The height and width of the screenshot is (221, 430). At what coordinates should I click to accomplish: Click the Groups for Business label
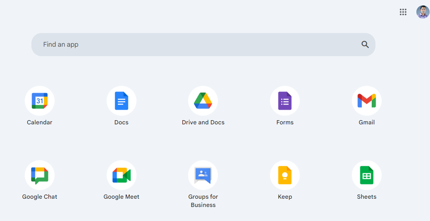tap(203, 201)
